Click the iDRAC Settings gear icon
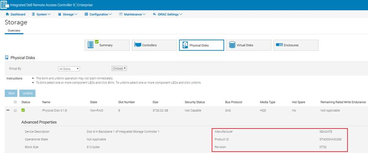Screen dimensions: 368x153 154,14
